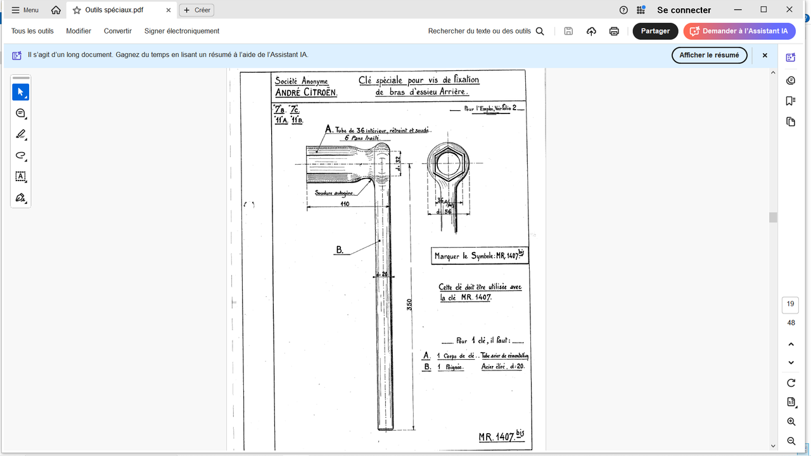Viewport: 811px width, 456px height.
Task: Rotate the page view
Action: pos(791,383)
